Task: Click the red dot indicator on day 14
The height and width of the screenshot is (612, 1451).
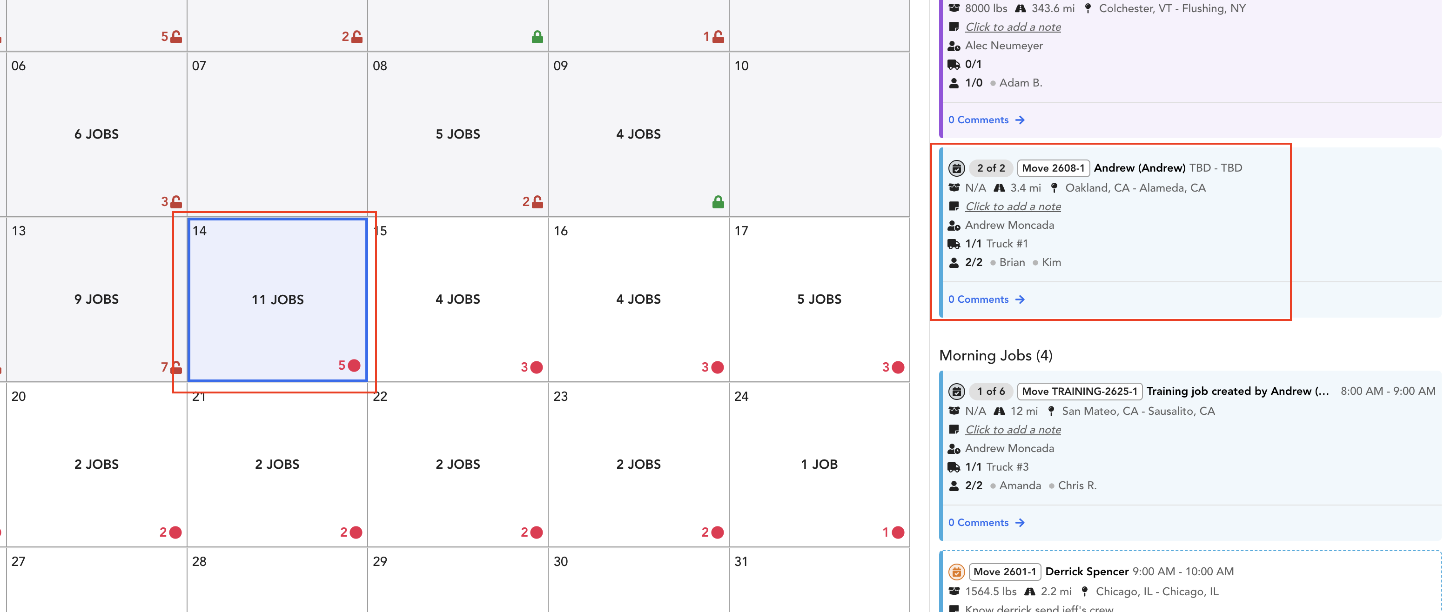Action: pos(354,366)
